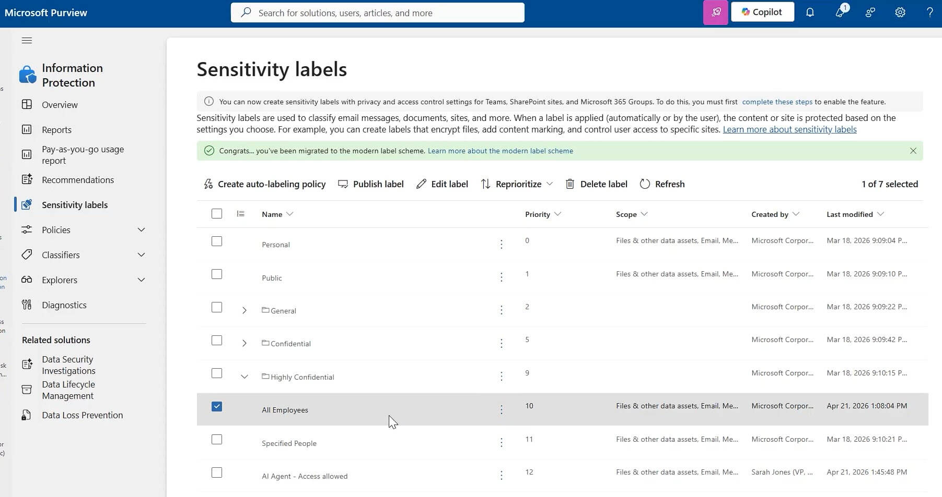The height and width of the screenshot is (497, 942).
Task: Expand the Classifiers chevron
Action: click(x=141, y=255)
